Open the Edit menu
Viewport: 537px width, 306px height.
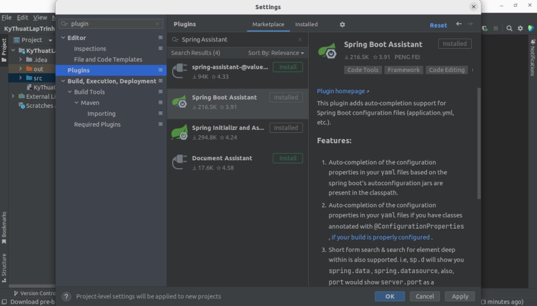[23, 18]
